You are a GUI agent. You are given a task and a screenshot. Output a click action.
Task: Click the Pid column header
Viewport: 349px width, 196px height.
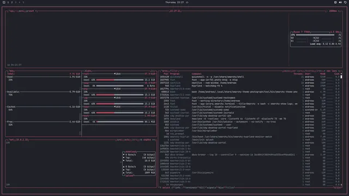pyautogui.click(x=166, y=74)
